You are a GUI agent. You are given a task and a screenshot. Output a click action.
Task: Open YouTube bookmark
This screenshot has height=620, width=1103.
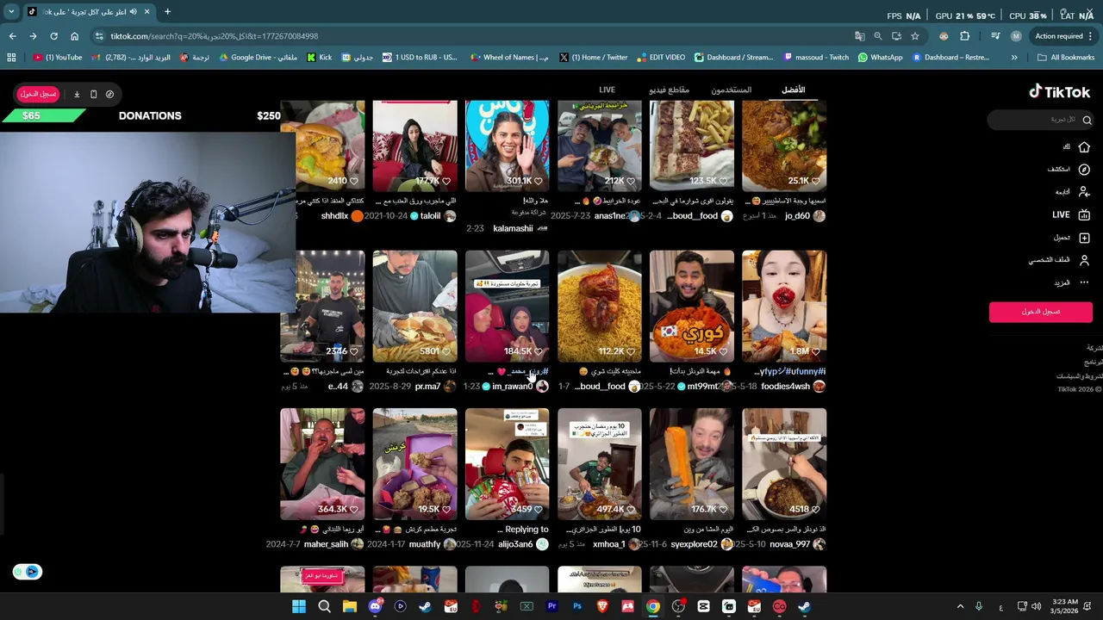[x=58, y=58]
